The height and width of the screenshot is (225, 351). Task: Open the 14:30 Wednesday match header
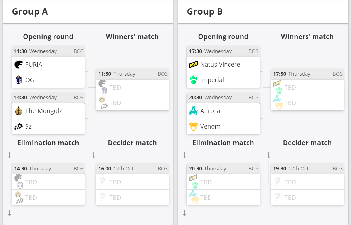pos(48,98)
